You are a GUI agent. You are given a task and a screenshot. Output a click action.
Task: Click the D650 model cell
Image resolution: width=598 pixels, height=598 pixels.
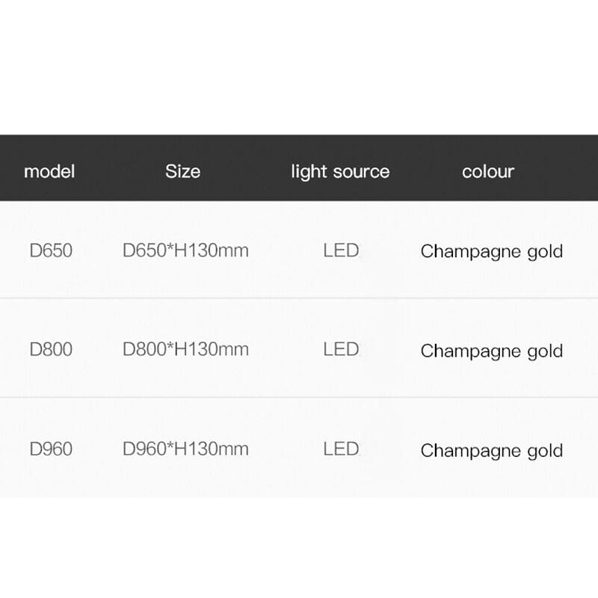pyautogui.click(x=51, y=250)
